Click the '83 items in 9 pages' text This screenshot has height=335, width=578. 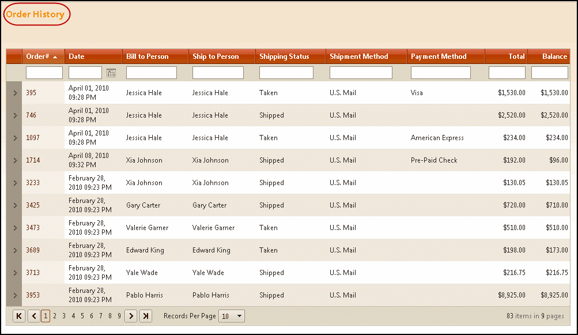point(535,316)
